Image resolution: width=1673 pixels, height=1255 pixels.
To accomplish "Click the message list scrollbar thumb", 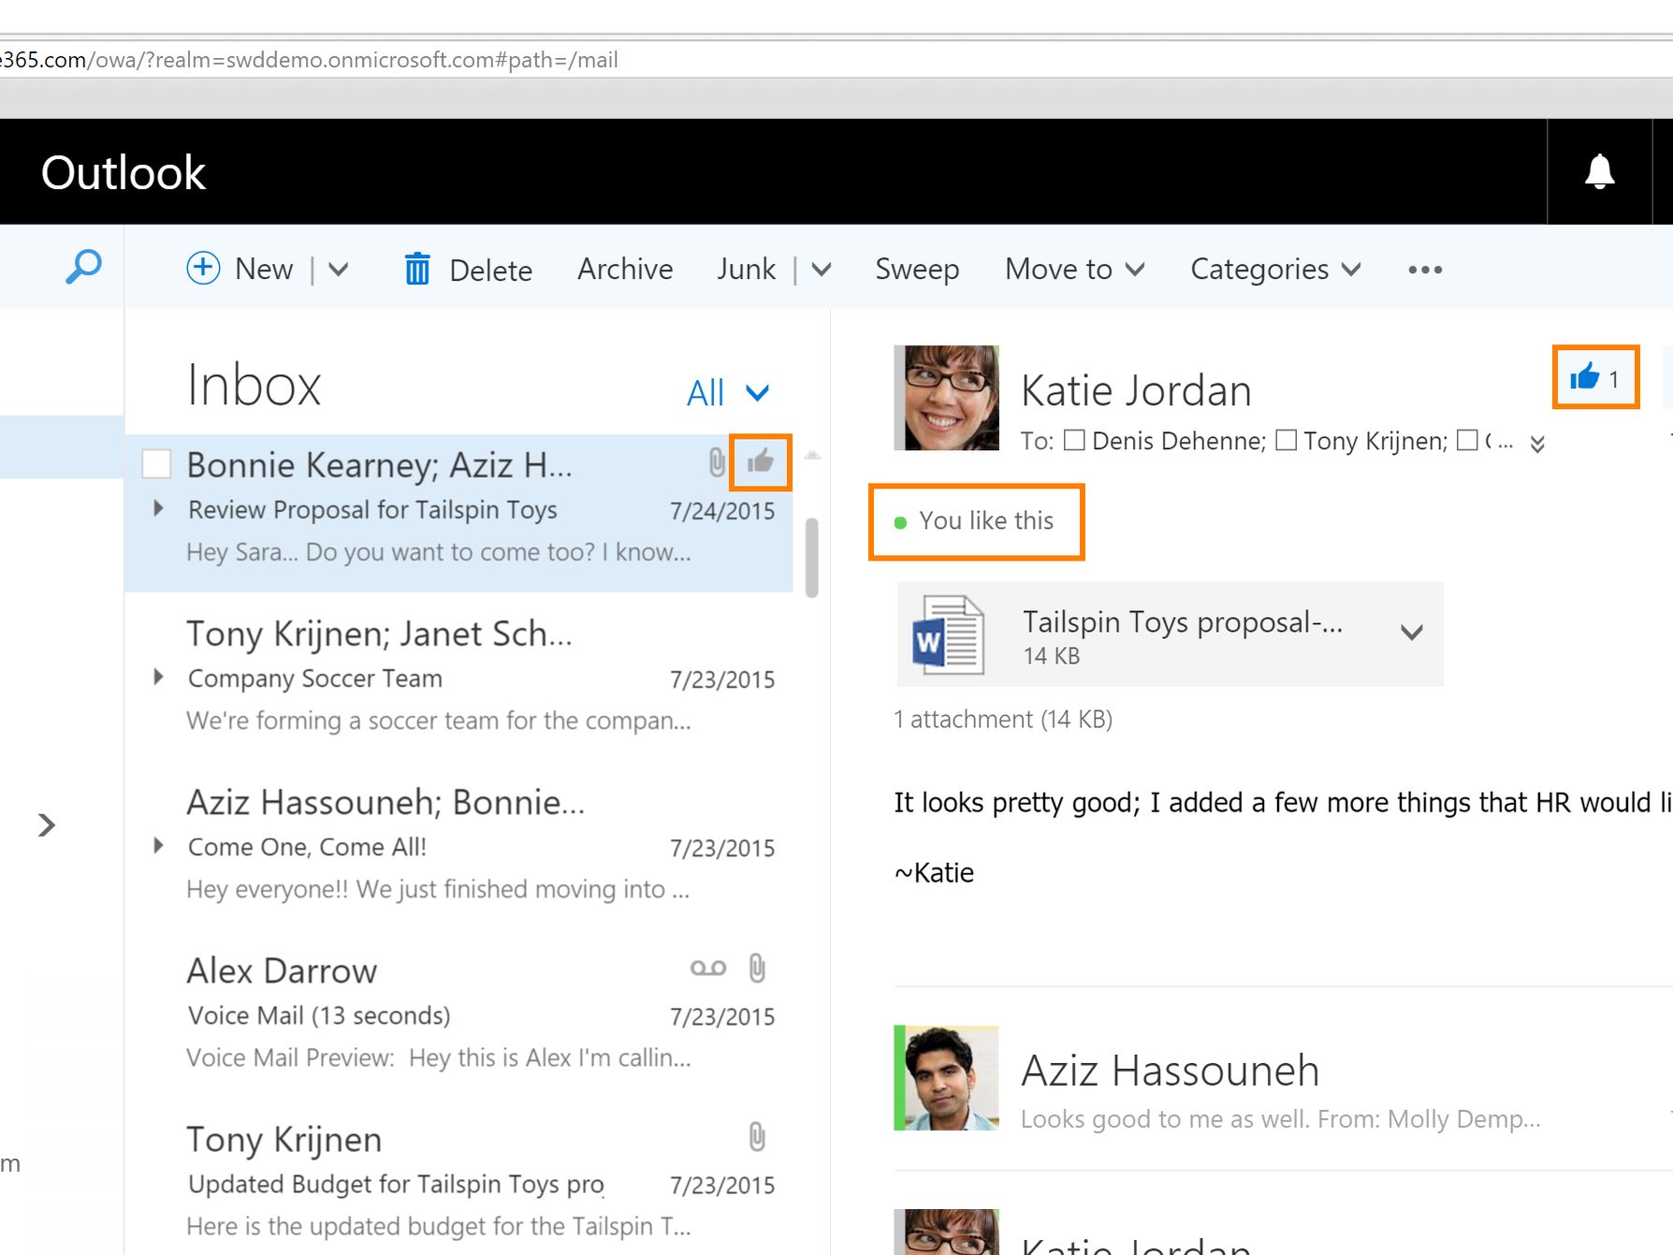I will click(x=811, y=557).
